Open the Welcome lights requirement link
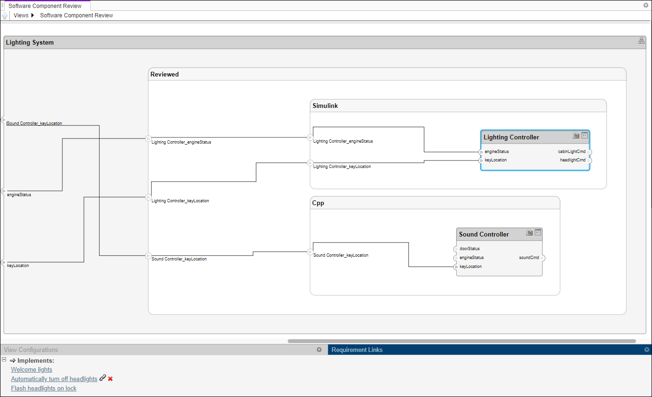 31,370
